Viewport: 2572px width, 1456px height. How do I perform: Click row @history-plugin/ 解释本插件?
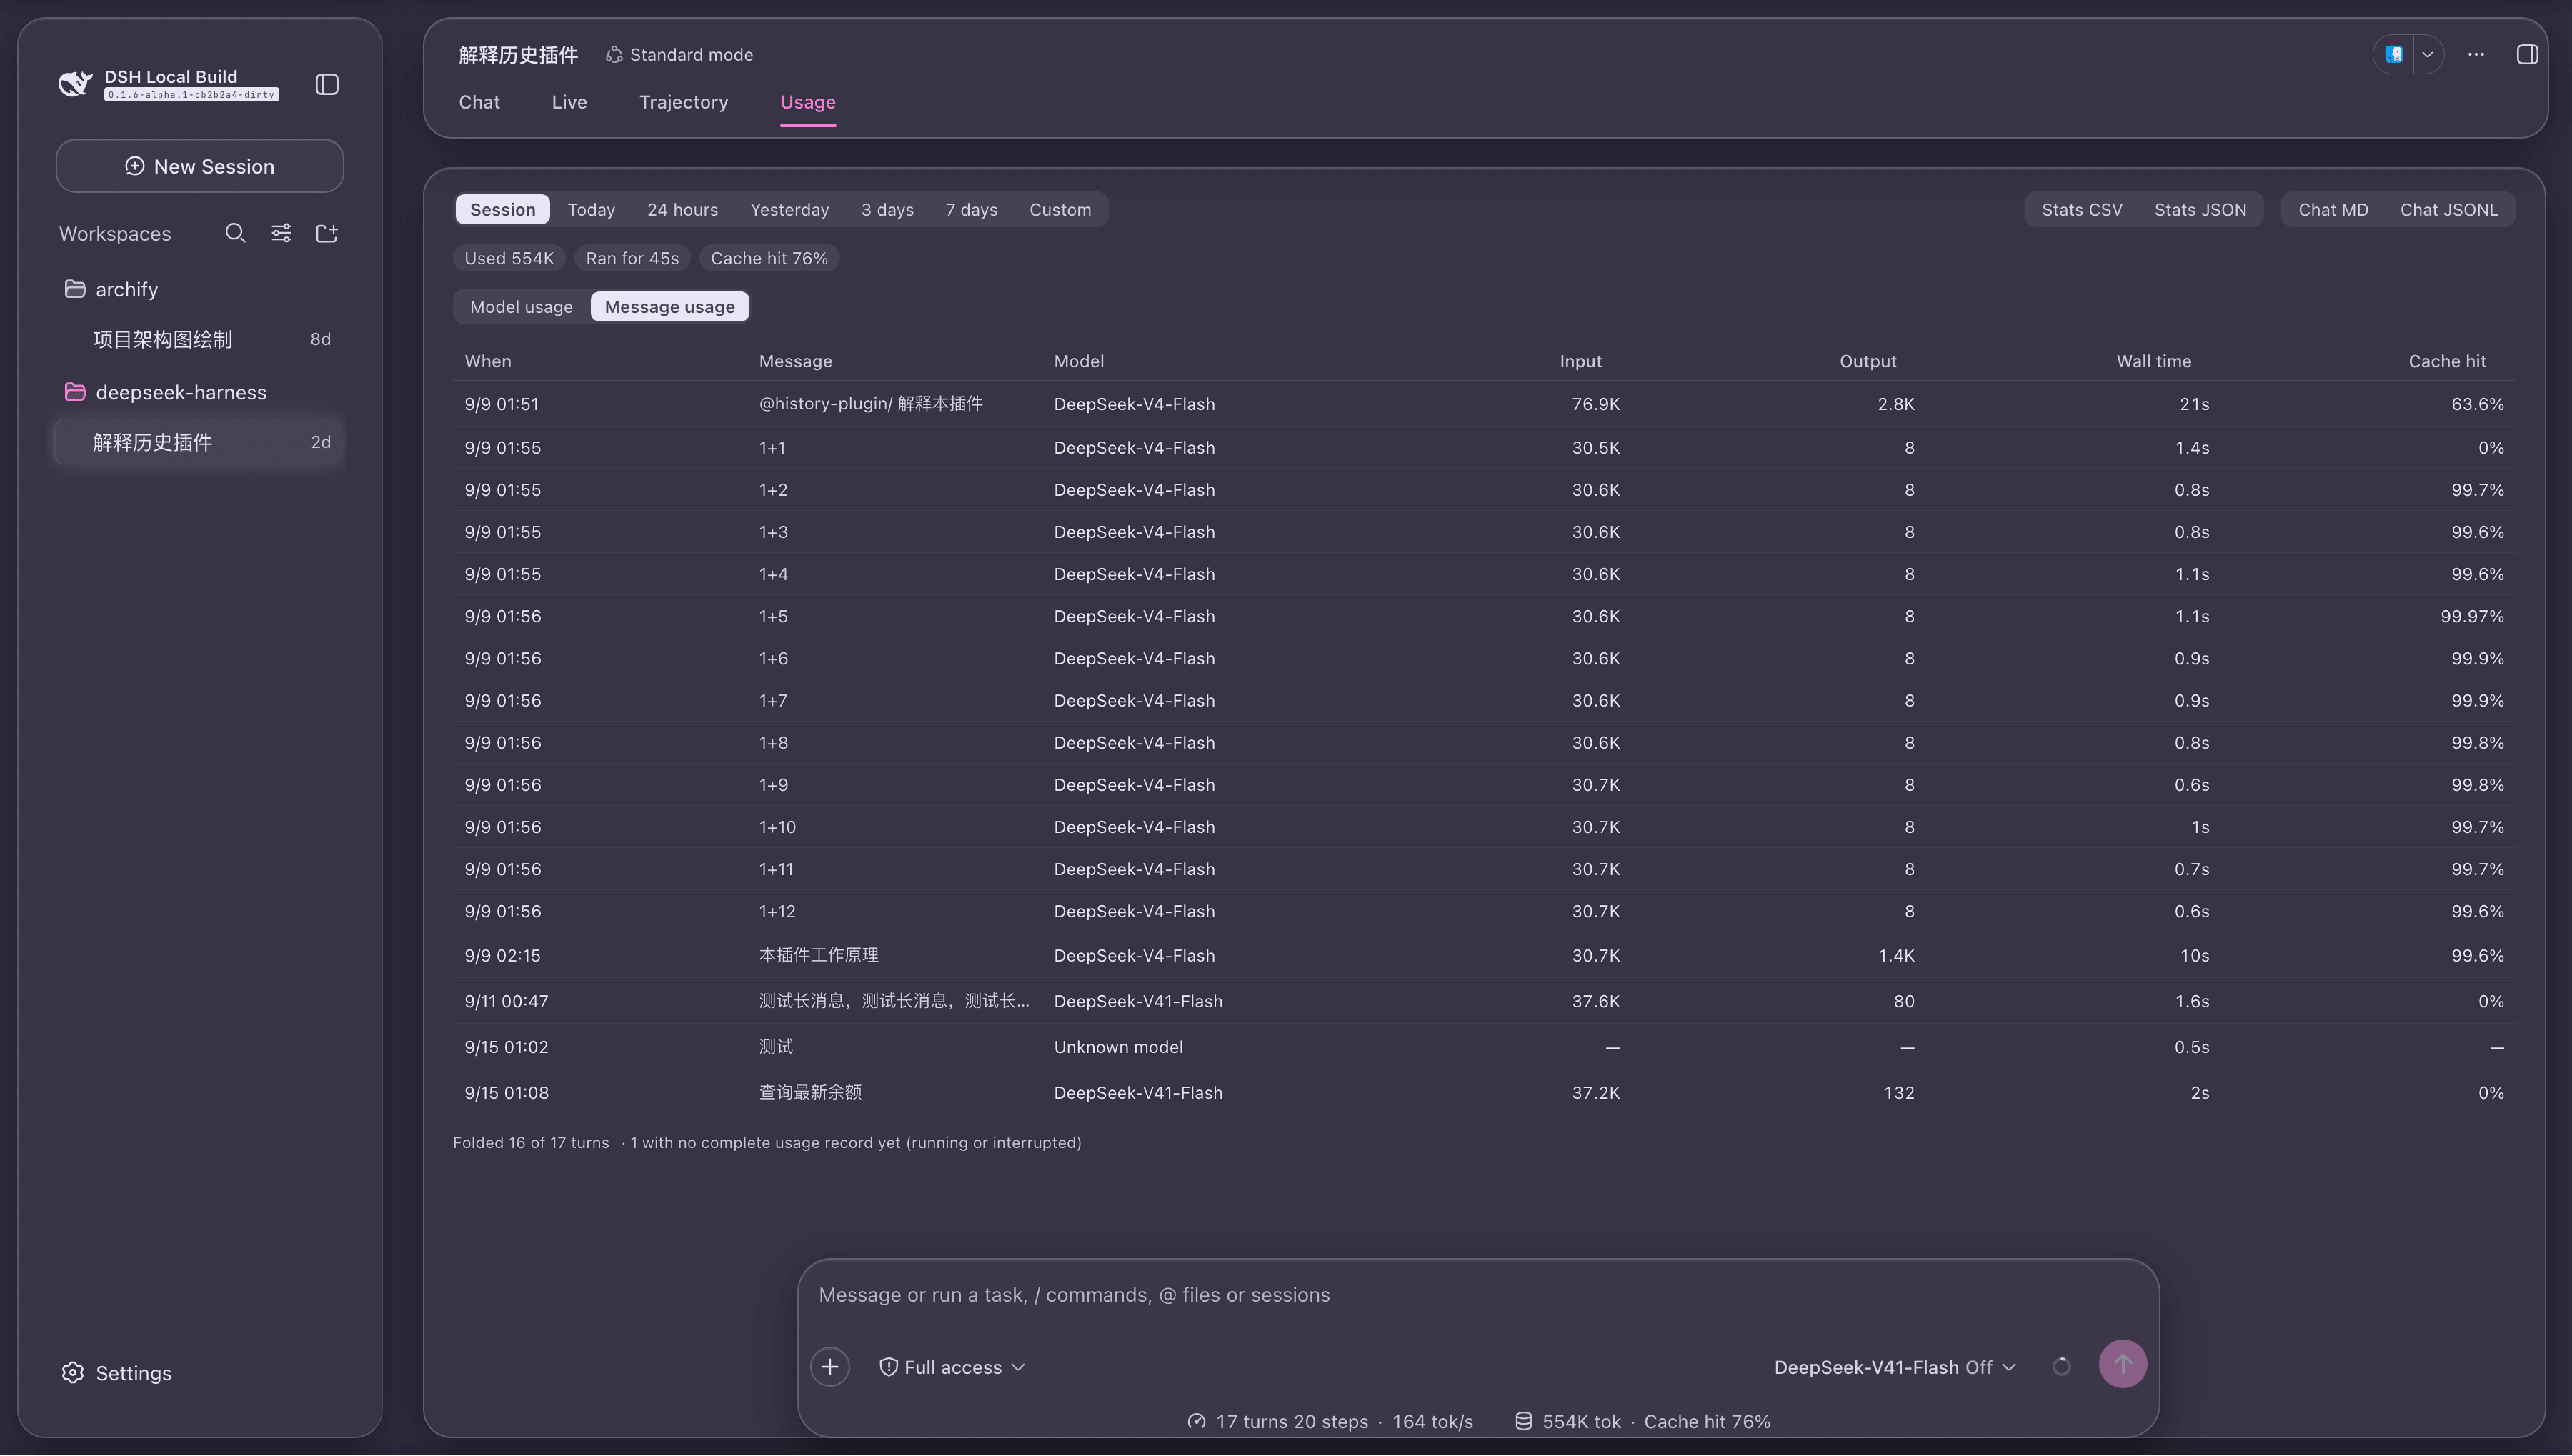tap(1484, 404)
